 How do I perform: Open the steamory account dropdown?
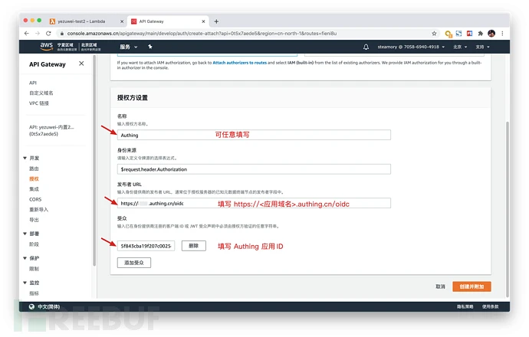411,47
